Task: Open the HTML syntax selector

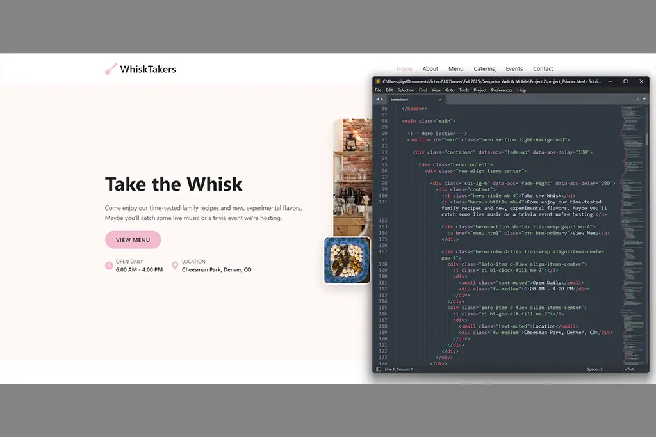Action: point(629,369)
